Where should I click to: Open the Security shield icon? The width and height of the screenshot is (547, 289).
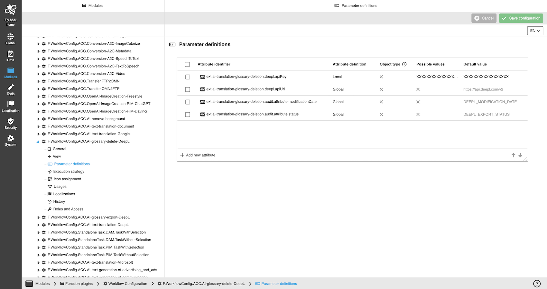pyautogui.click(x=11, y=122)
